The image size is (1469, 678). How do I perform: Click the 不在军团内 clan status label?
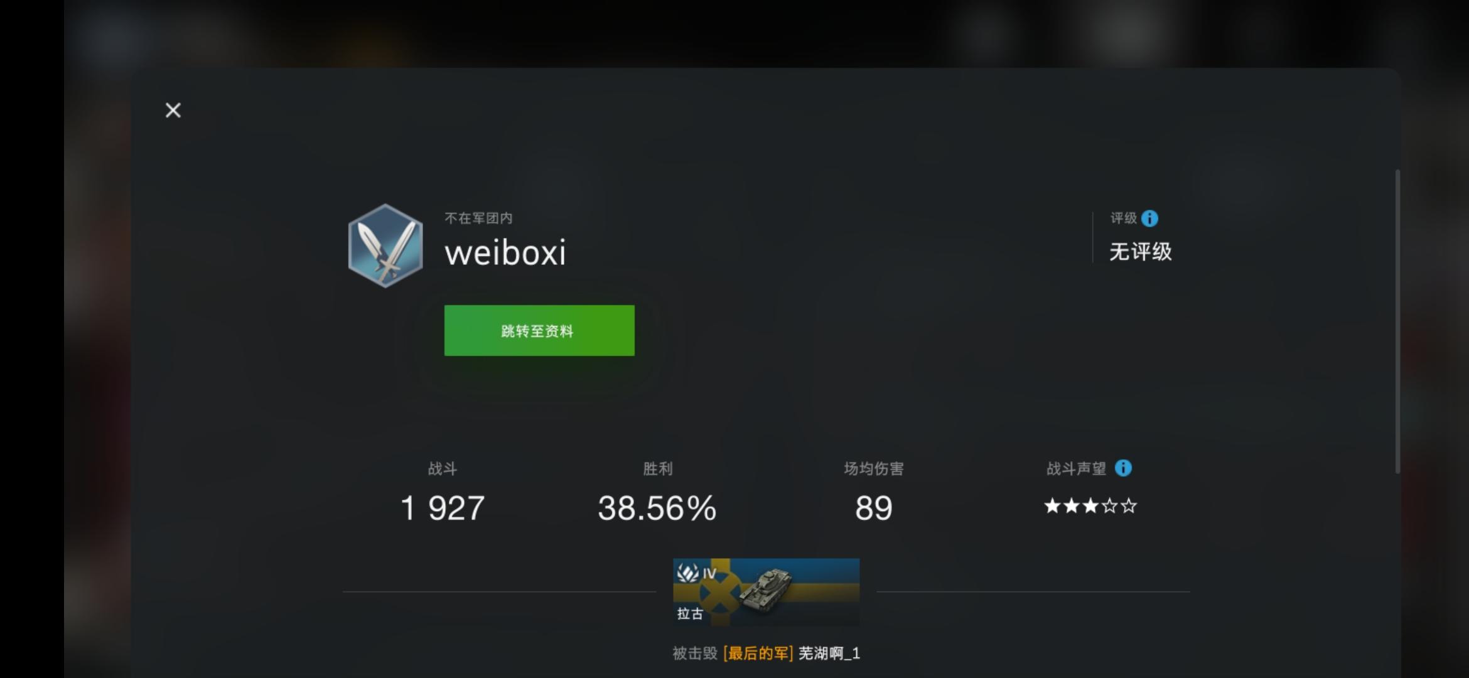(478, 218)
